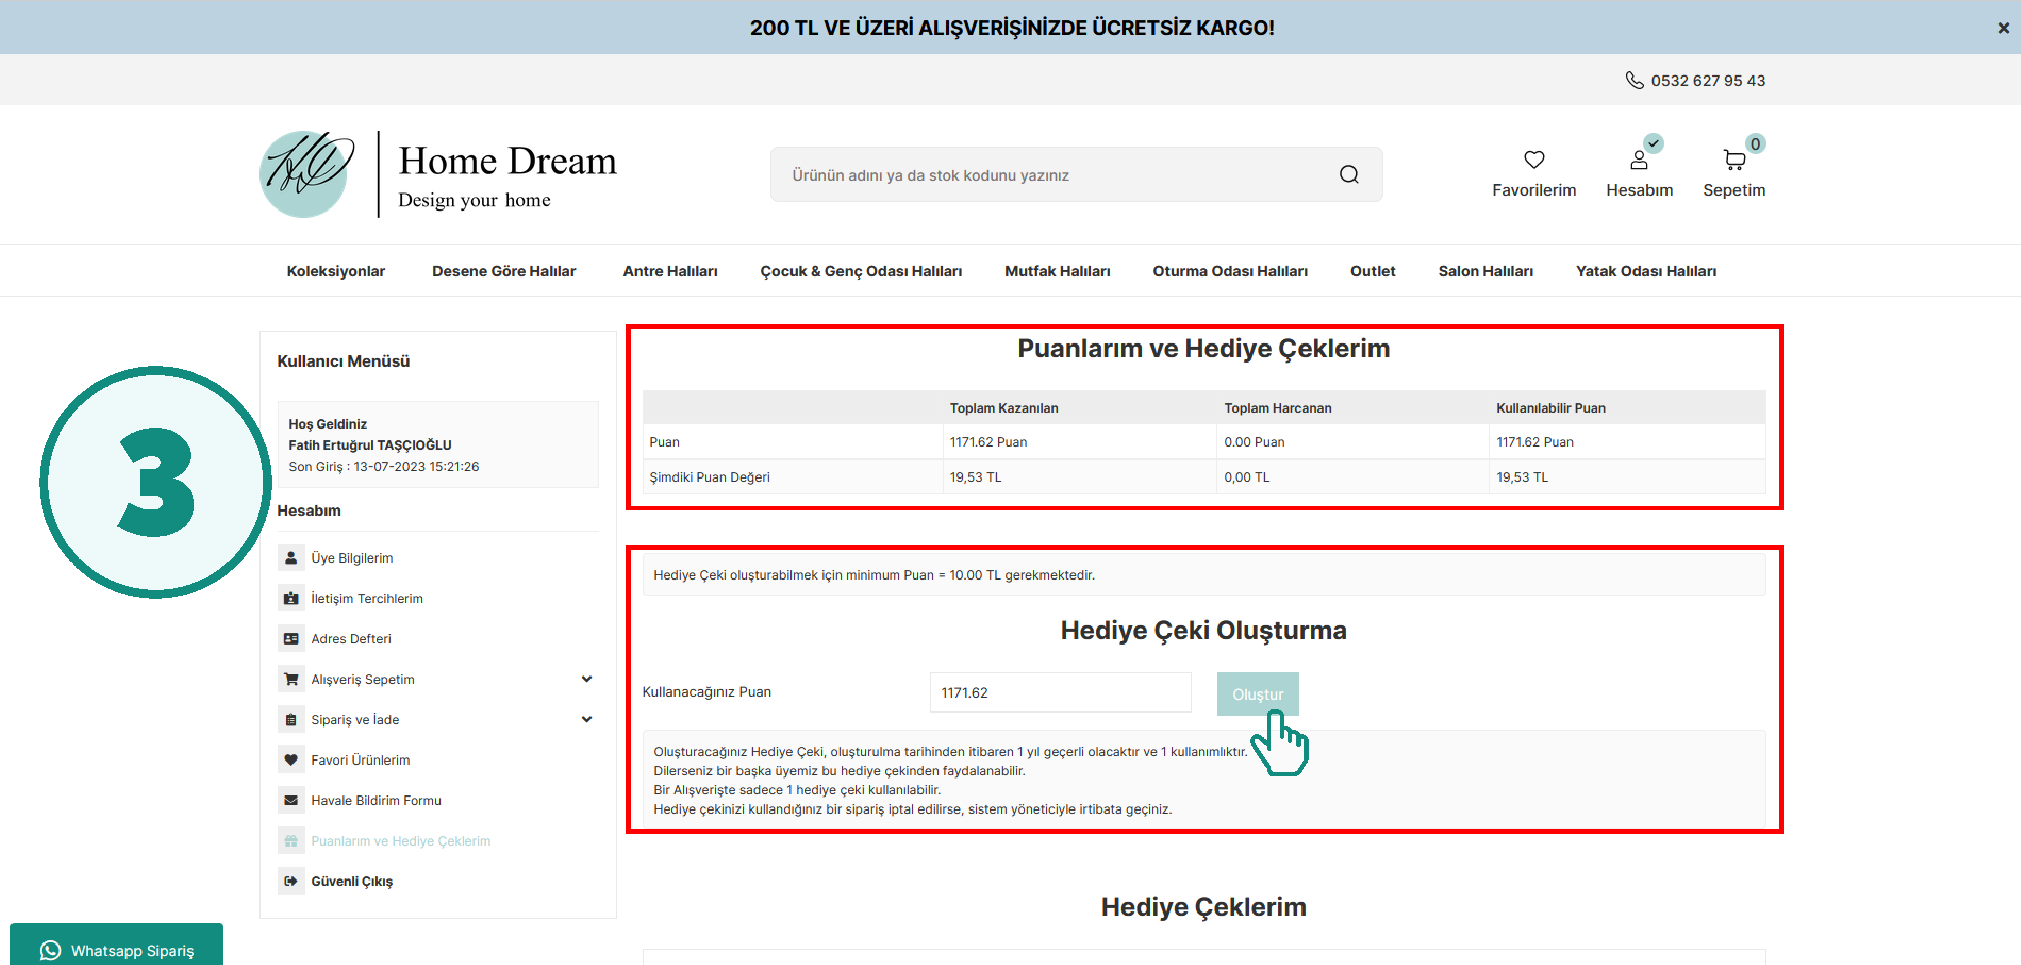Viewport: 2021px width, 965px height.
Task: Click the Favori Ürünlerim heart icon
Action: coord(291,759)
